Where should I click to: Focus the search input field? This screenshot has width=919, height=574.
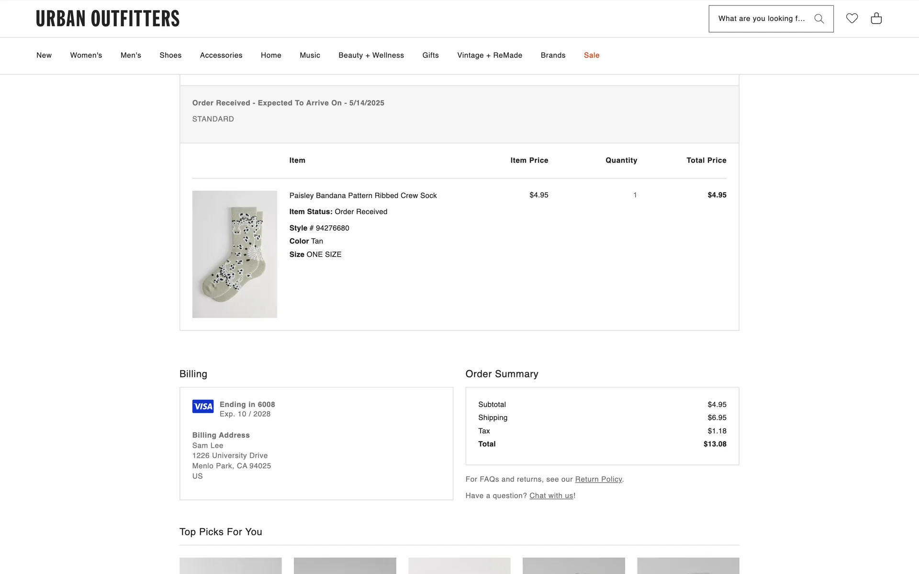click(761, 19)
